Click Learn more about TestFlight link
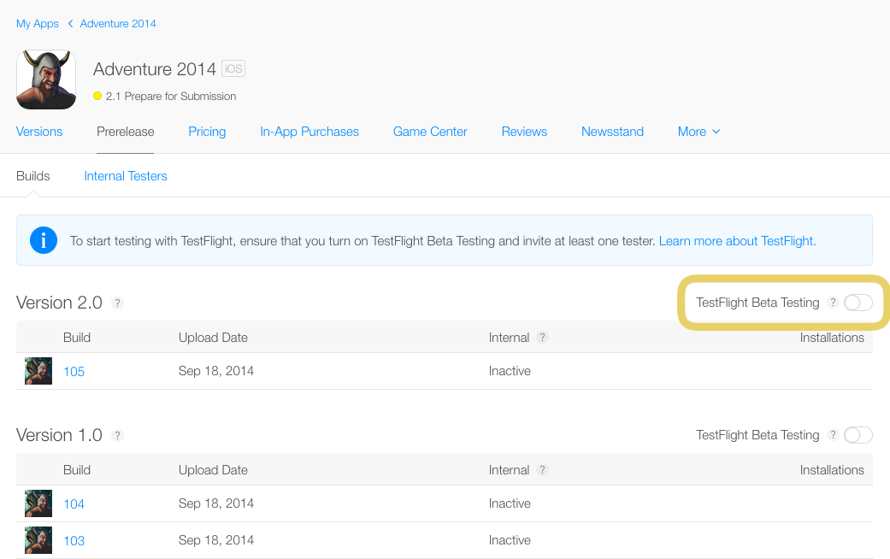The image size is (890, 559). [x=737, y=241]
